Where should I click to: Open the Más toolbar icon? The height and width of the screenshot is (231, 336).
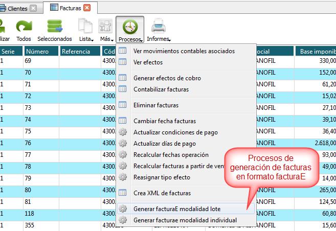tap(105, 27)
